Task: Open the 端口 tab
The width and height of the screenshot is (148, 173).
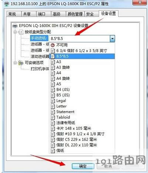Action: pos(44,14)
